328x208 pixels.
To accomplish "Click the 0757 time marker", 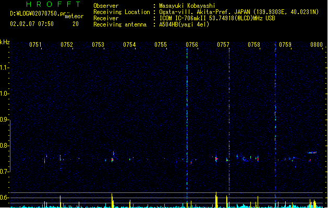I will tap(223, 45).
